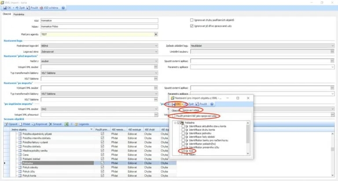The height and width of the screenshot is (181, 338).
Task: Clear the Platí pro agendu TEST field
Action: click(x=156, y=34)
